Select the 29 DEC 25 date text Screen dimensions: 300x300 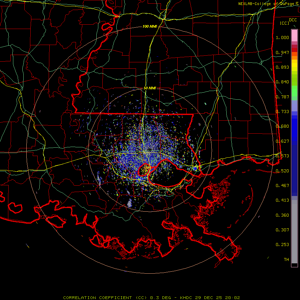click(x=208, y=298)
